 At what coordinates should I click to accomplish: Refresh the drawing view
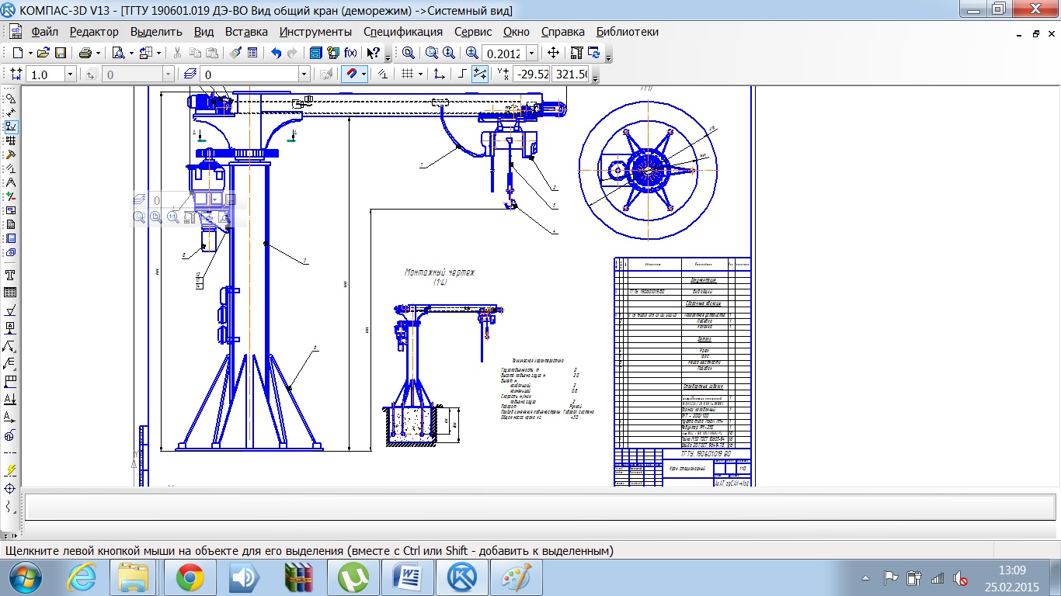[593, 53]
